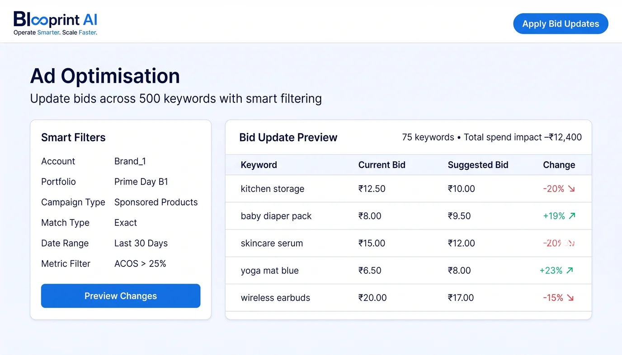Apply Bid Updates using the top button
The height and width of the screenshot is (355, 622).
tap(561, 24)
